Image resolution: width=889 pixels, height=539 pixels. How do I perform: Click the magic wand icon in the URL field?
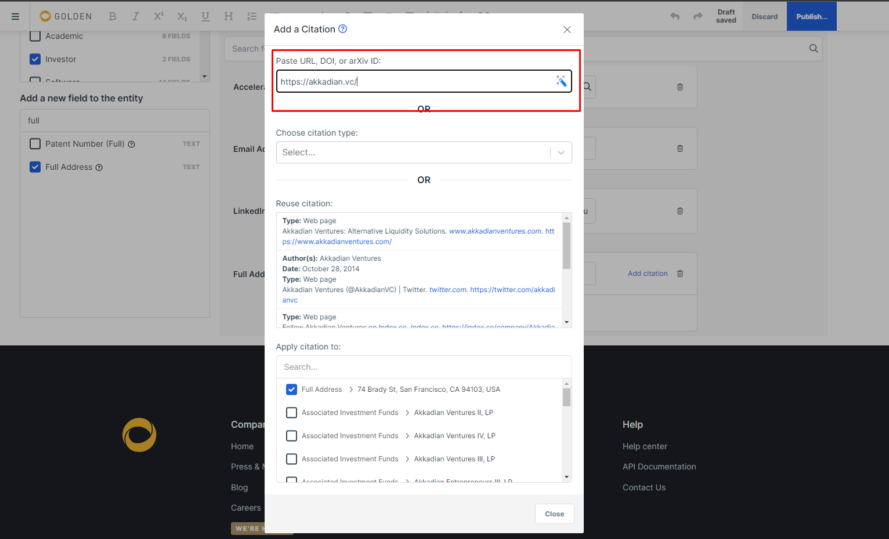click(x=561, y=81)
